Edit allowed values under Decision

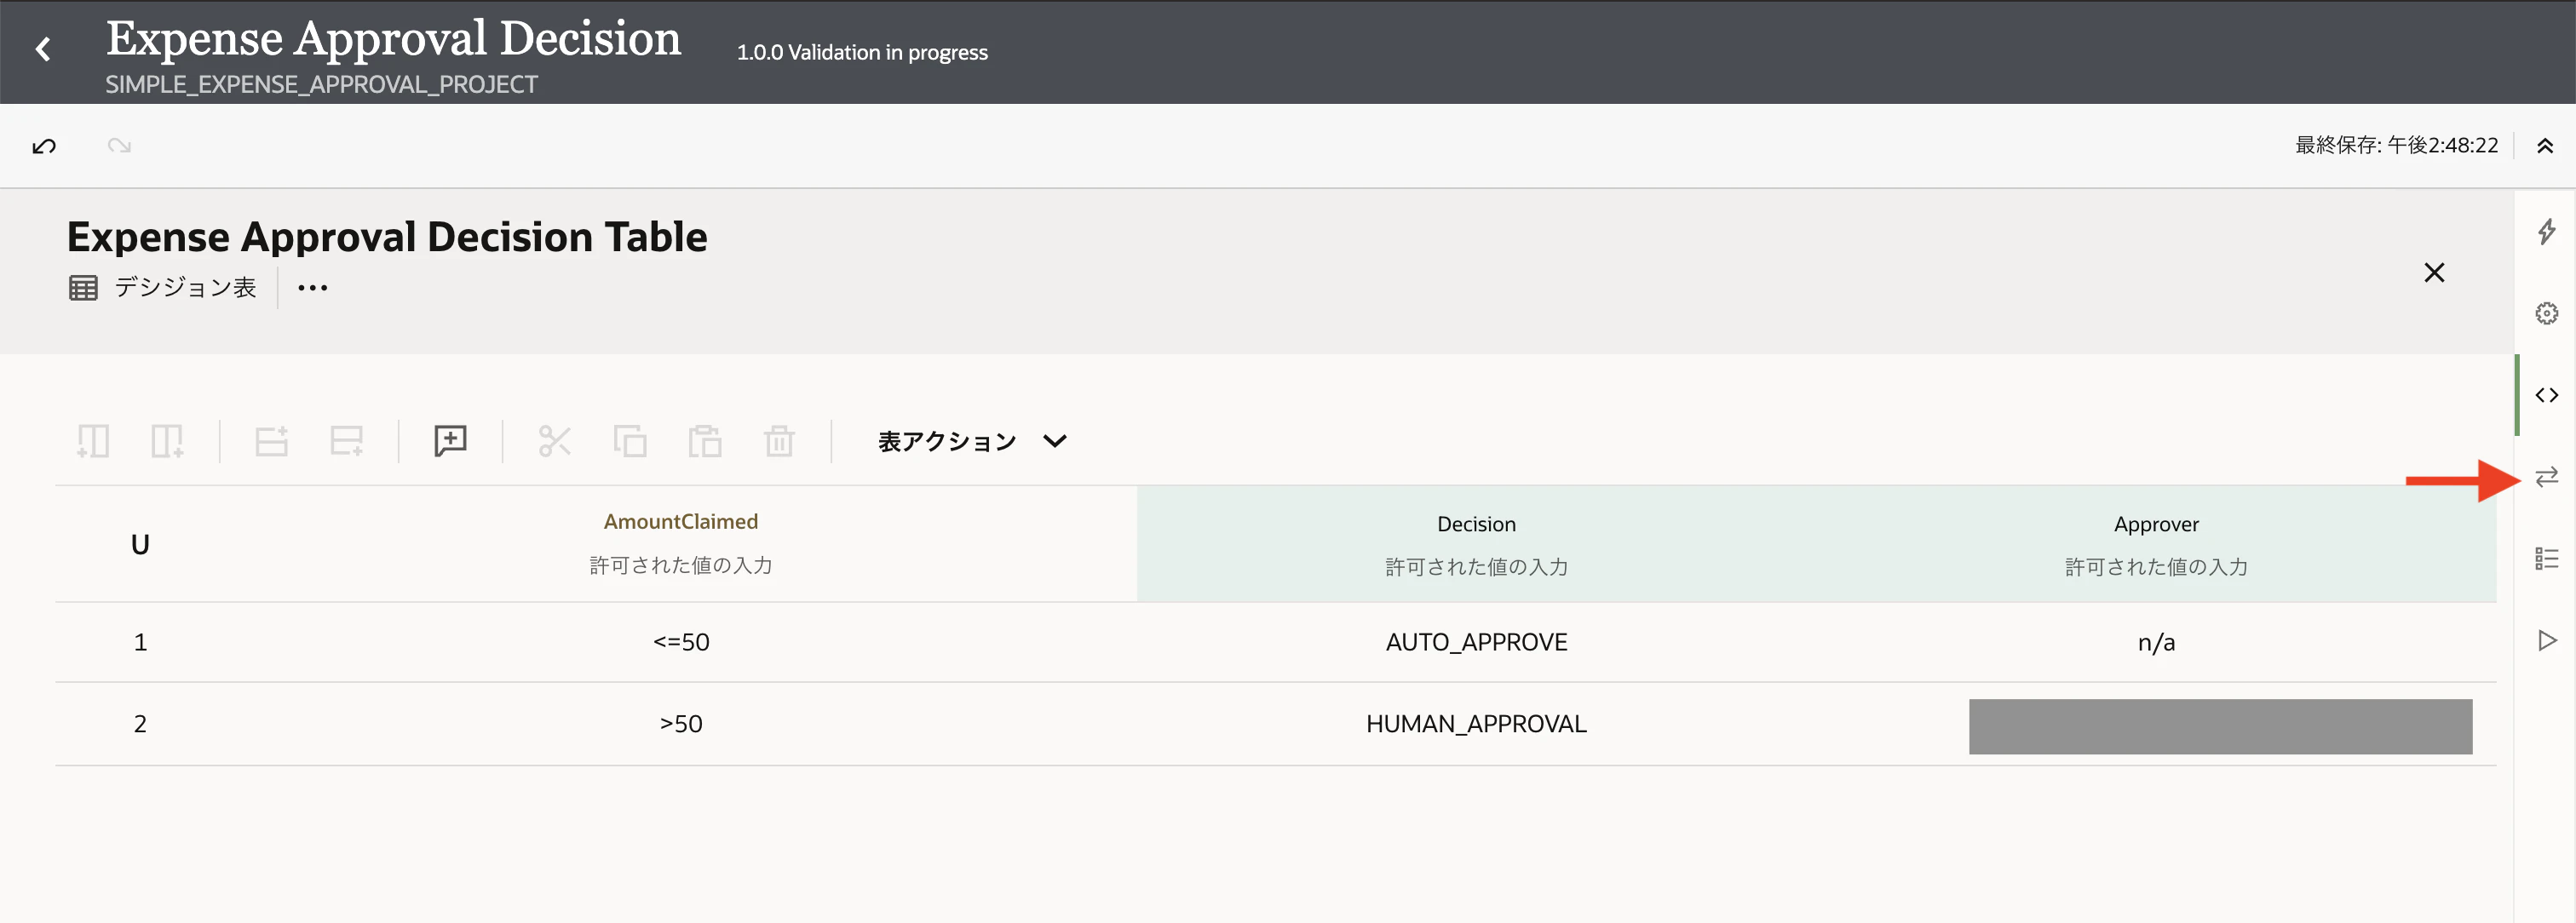click(1476, 567)
